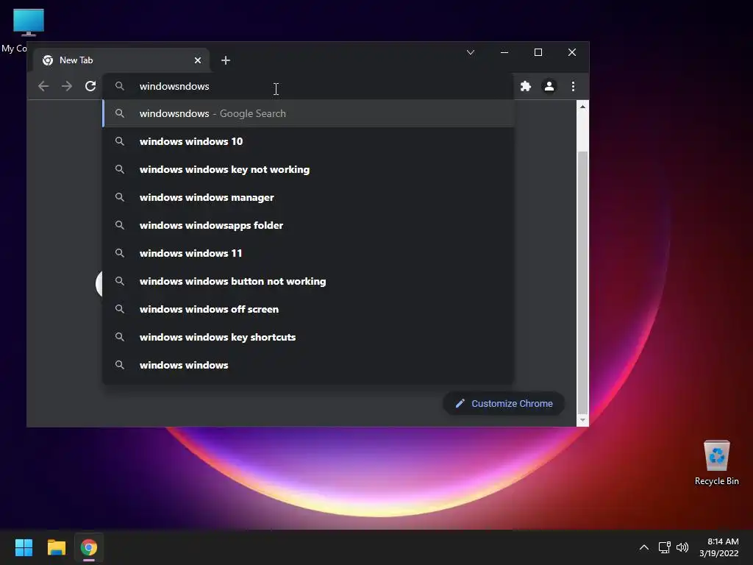Select the New Tab tab
753x565 pixels.
tap(121, 60)
